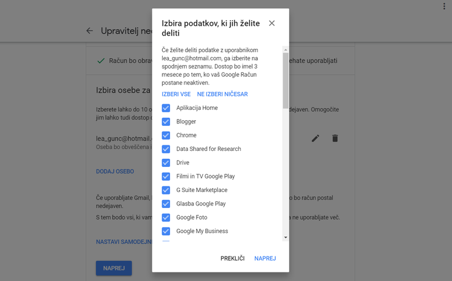This screenshot has height=281, width=452.
Task: Close the data selection dialog
Action: point(271,23)
